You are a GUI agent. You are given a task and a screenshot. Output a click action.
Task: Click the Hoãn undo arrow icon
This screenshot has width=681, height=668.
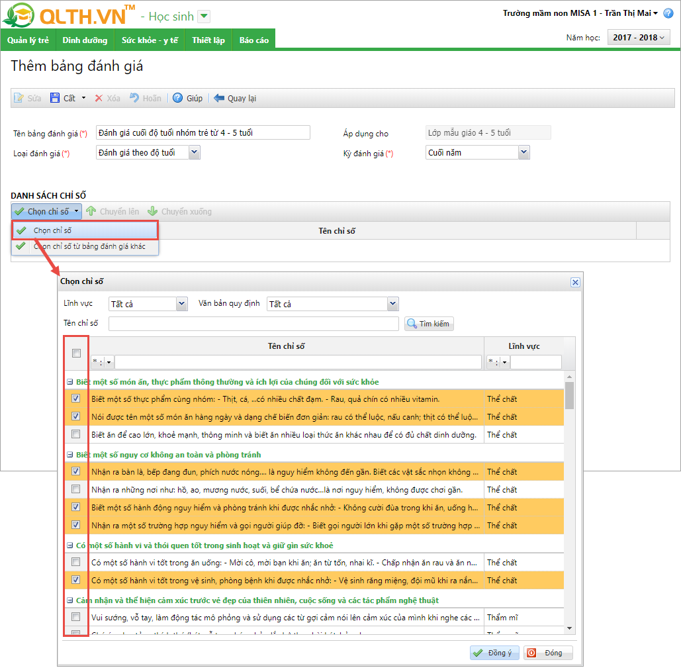point(134,98)
